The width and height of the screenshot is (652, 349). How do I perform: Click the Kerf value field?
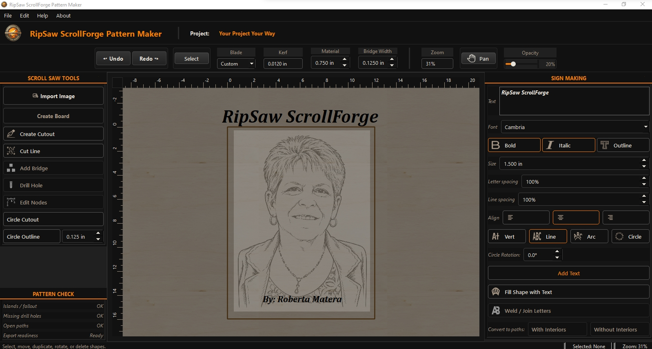(283, 64)
